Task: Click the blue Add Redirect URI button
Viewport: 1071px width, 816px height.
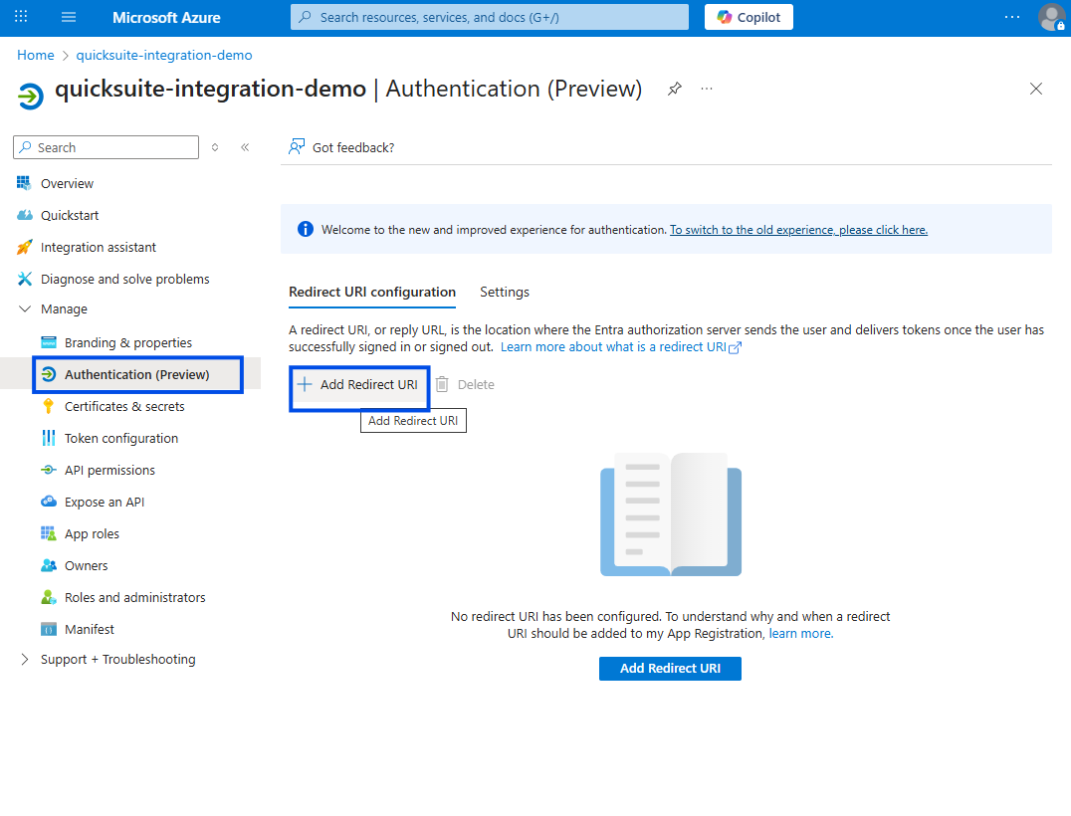Action: [x=670, y=669]
